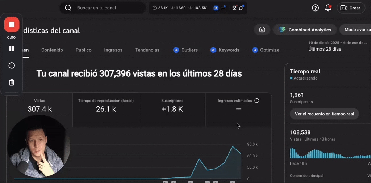Screen dimensions: 371x183
Task: Click the clock watch-time stat 26.1K
Action: [x=160, y=8]
